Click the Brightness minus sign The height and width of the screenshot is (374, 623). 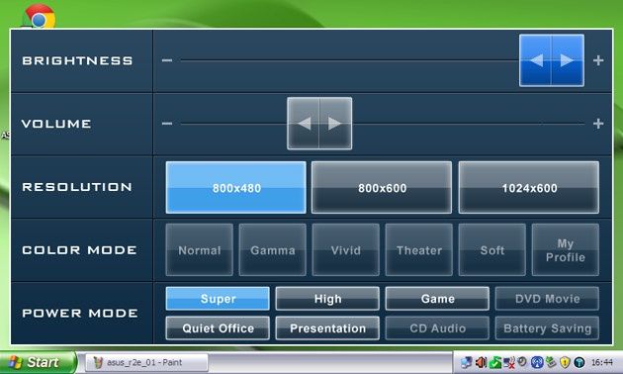click(x=167, y=60)
